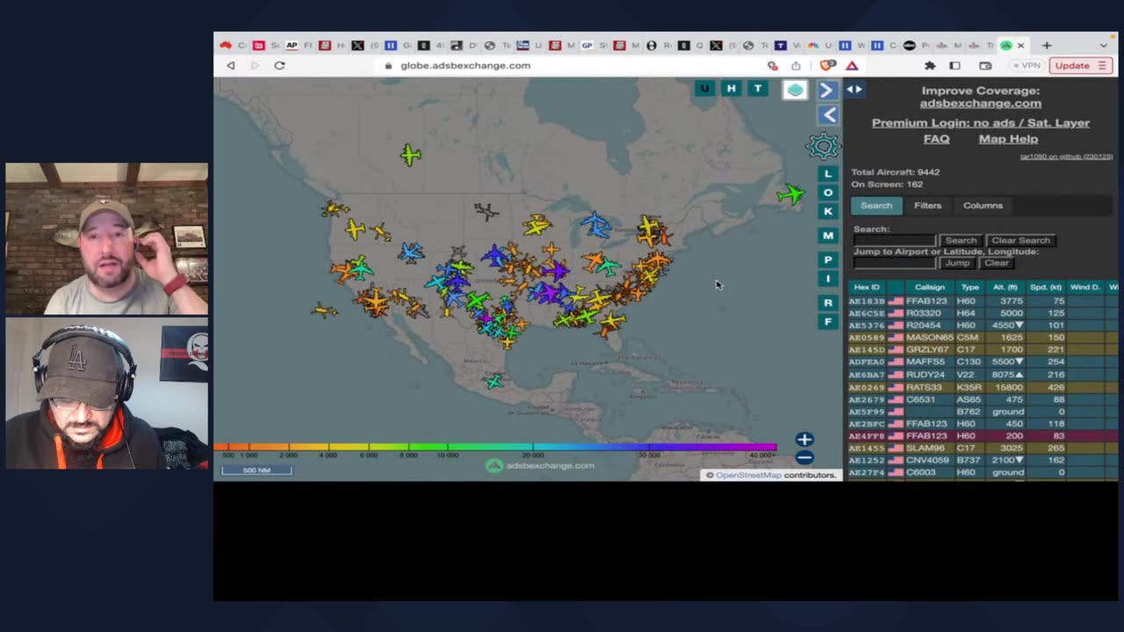Screen dimensions: 1124x632
Task: Click the Clear Search button
Action: pyautogui.click(x=1020, y=241)
